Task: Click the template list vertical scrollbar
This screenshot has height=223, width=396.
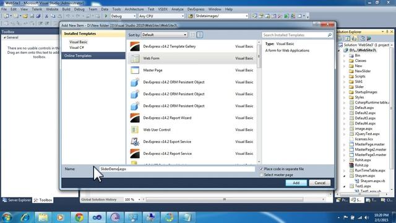Action: point(259,102)
